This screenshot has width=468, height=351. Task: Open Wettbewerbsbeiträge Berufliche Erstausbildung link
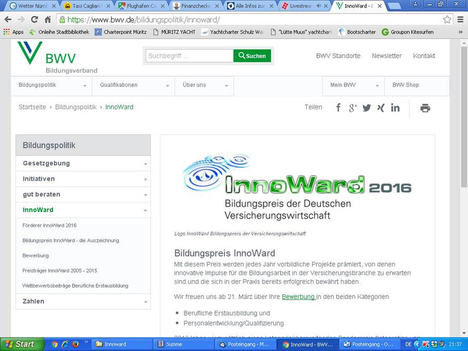(x=75, y=286)
